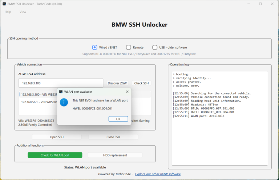The width and height of the screenshot is (279, 180).
Task: Click the blue info icon in dialog
Action: (x=64, y=103)
